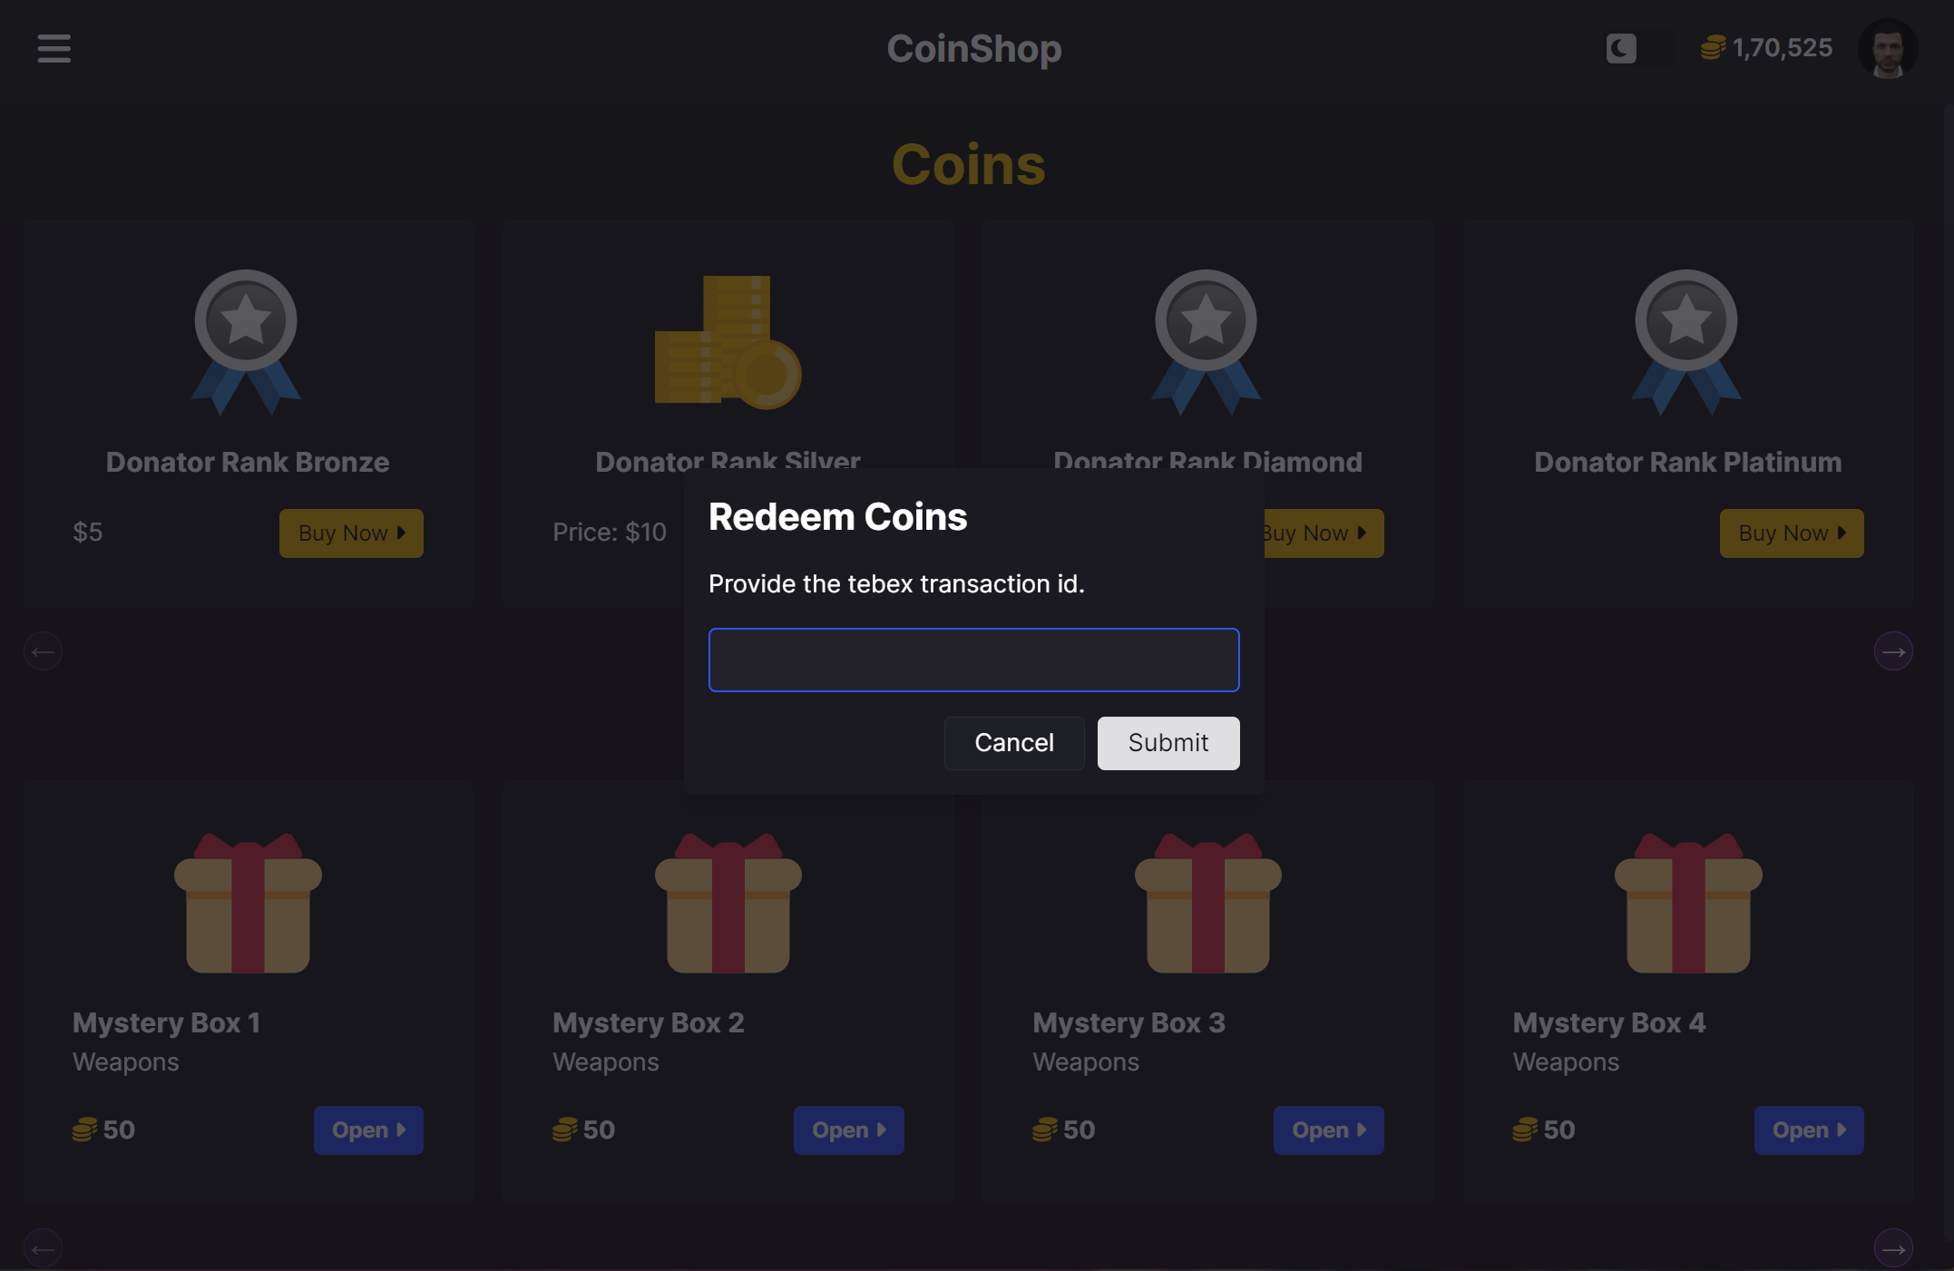Click the Donator Rank Bronze title
This screenshot has height=1271, width=1954.
tap(248, 462)
